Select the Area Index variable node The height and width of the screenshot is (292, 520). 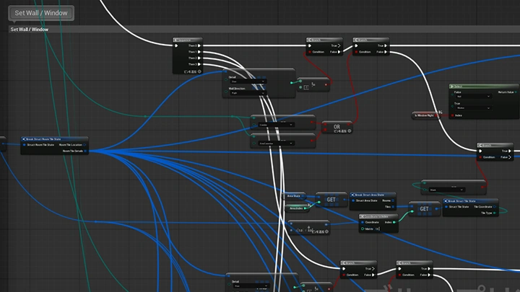coord(297,208)
